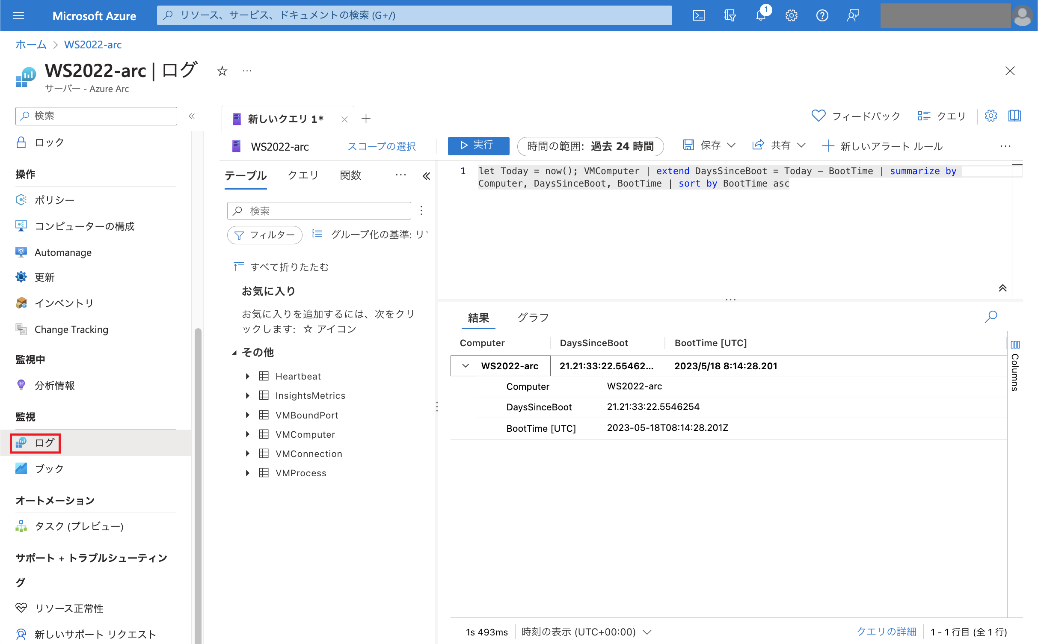The height and width of the screenshot is (644, 1038).
Task: Click the table search field
Action: pos(319,211)
